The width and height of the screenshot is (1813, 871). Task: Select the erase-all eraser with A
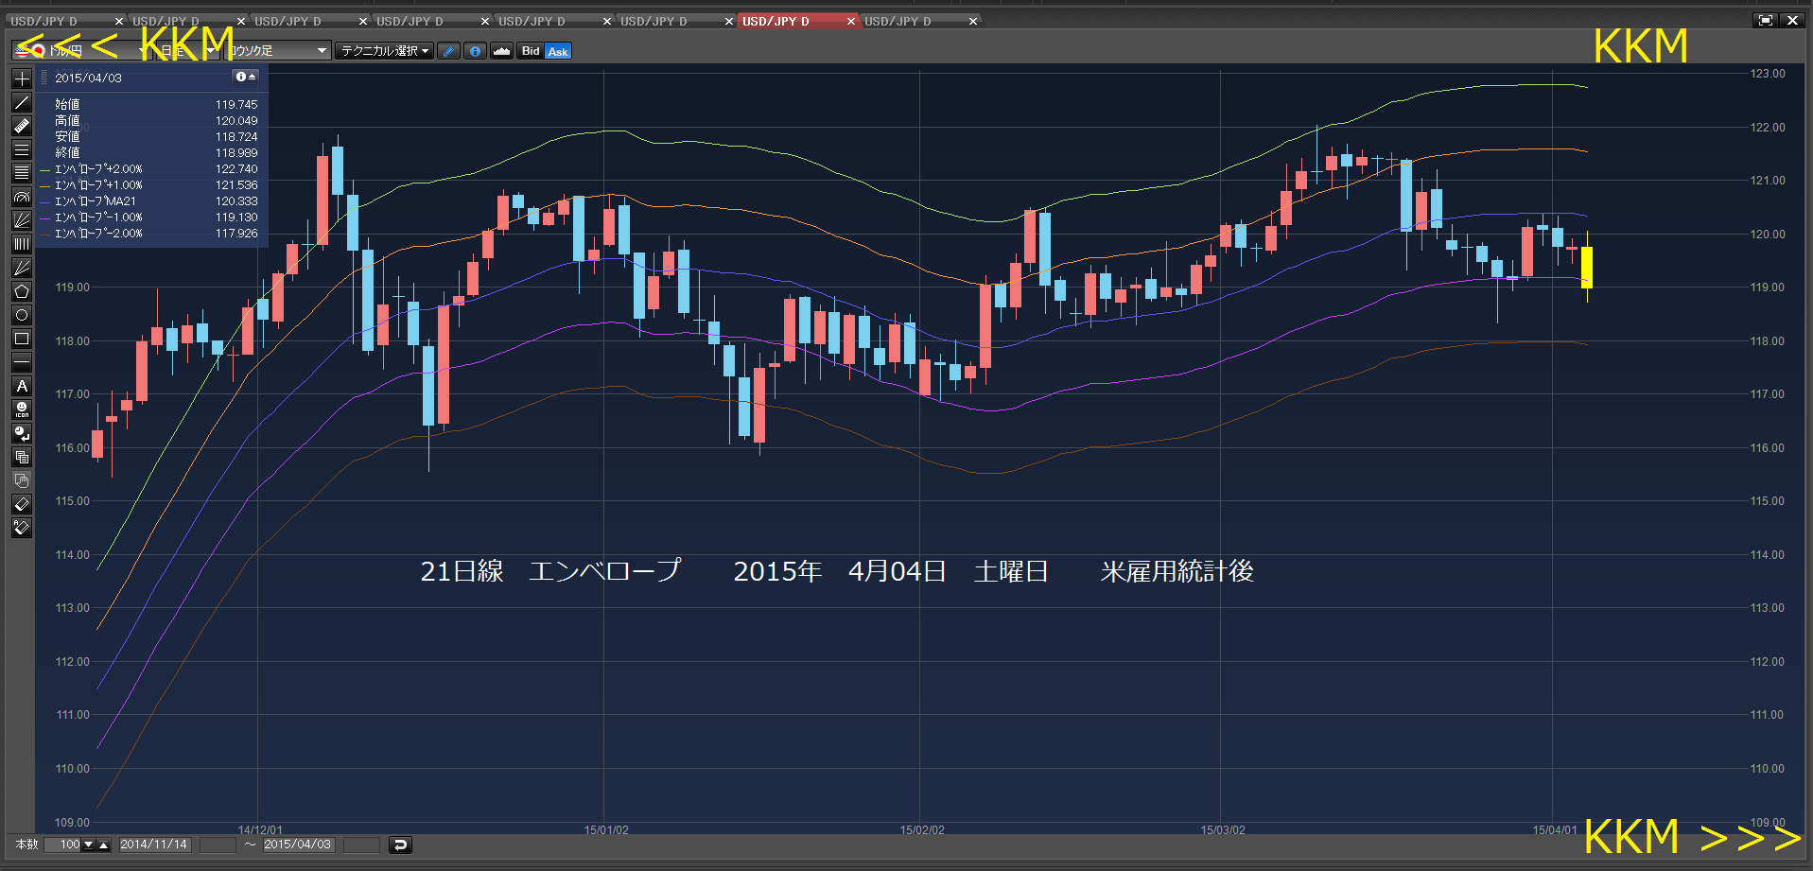[x=22, y=528]
